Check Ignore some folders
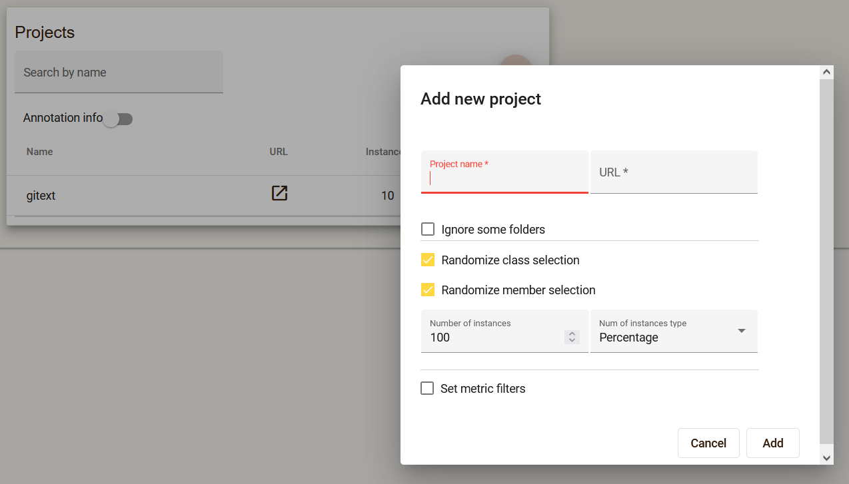 point(428,230)
